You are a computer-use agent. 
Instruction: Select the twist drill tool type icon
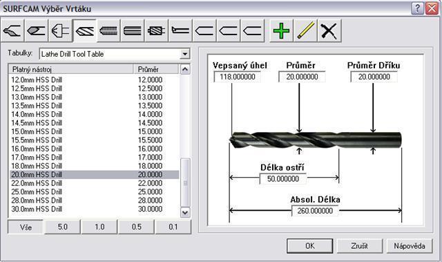pyautogui.click(x=84, y=30)
